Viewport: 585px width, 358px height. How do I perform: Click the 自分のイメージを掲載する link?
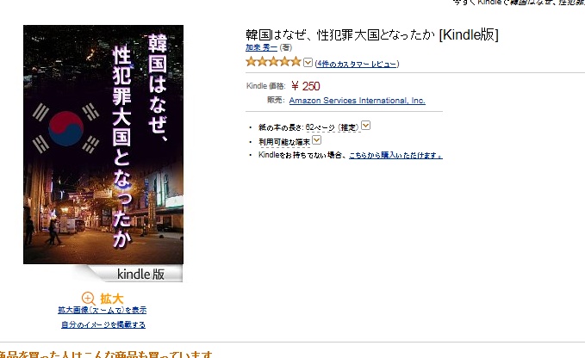pos(103,324)
